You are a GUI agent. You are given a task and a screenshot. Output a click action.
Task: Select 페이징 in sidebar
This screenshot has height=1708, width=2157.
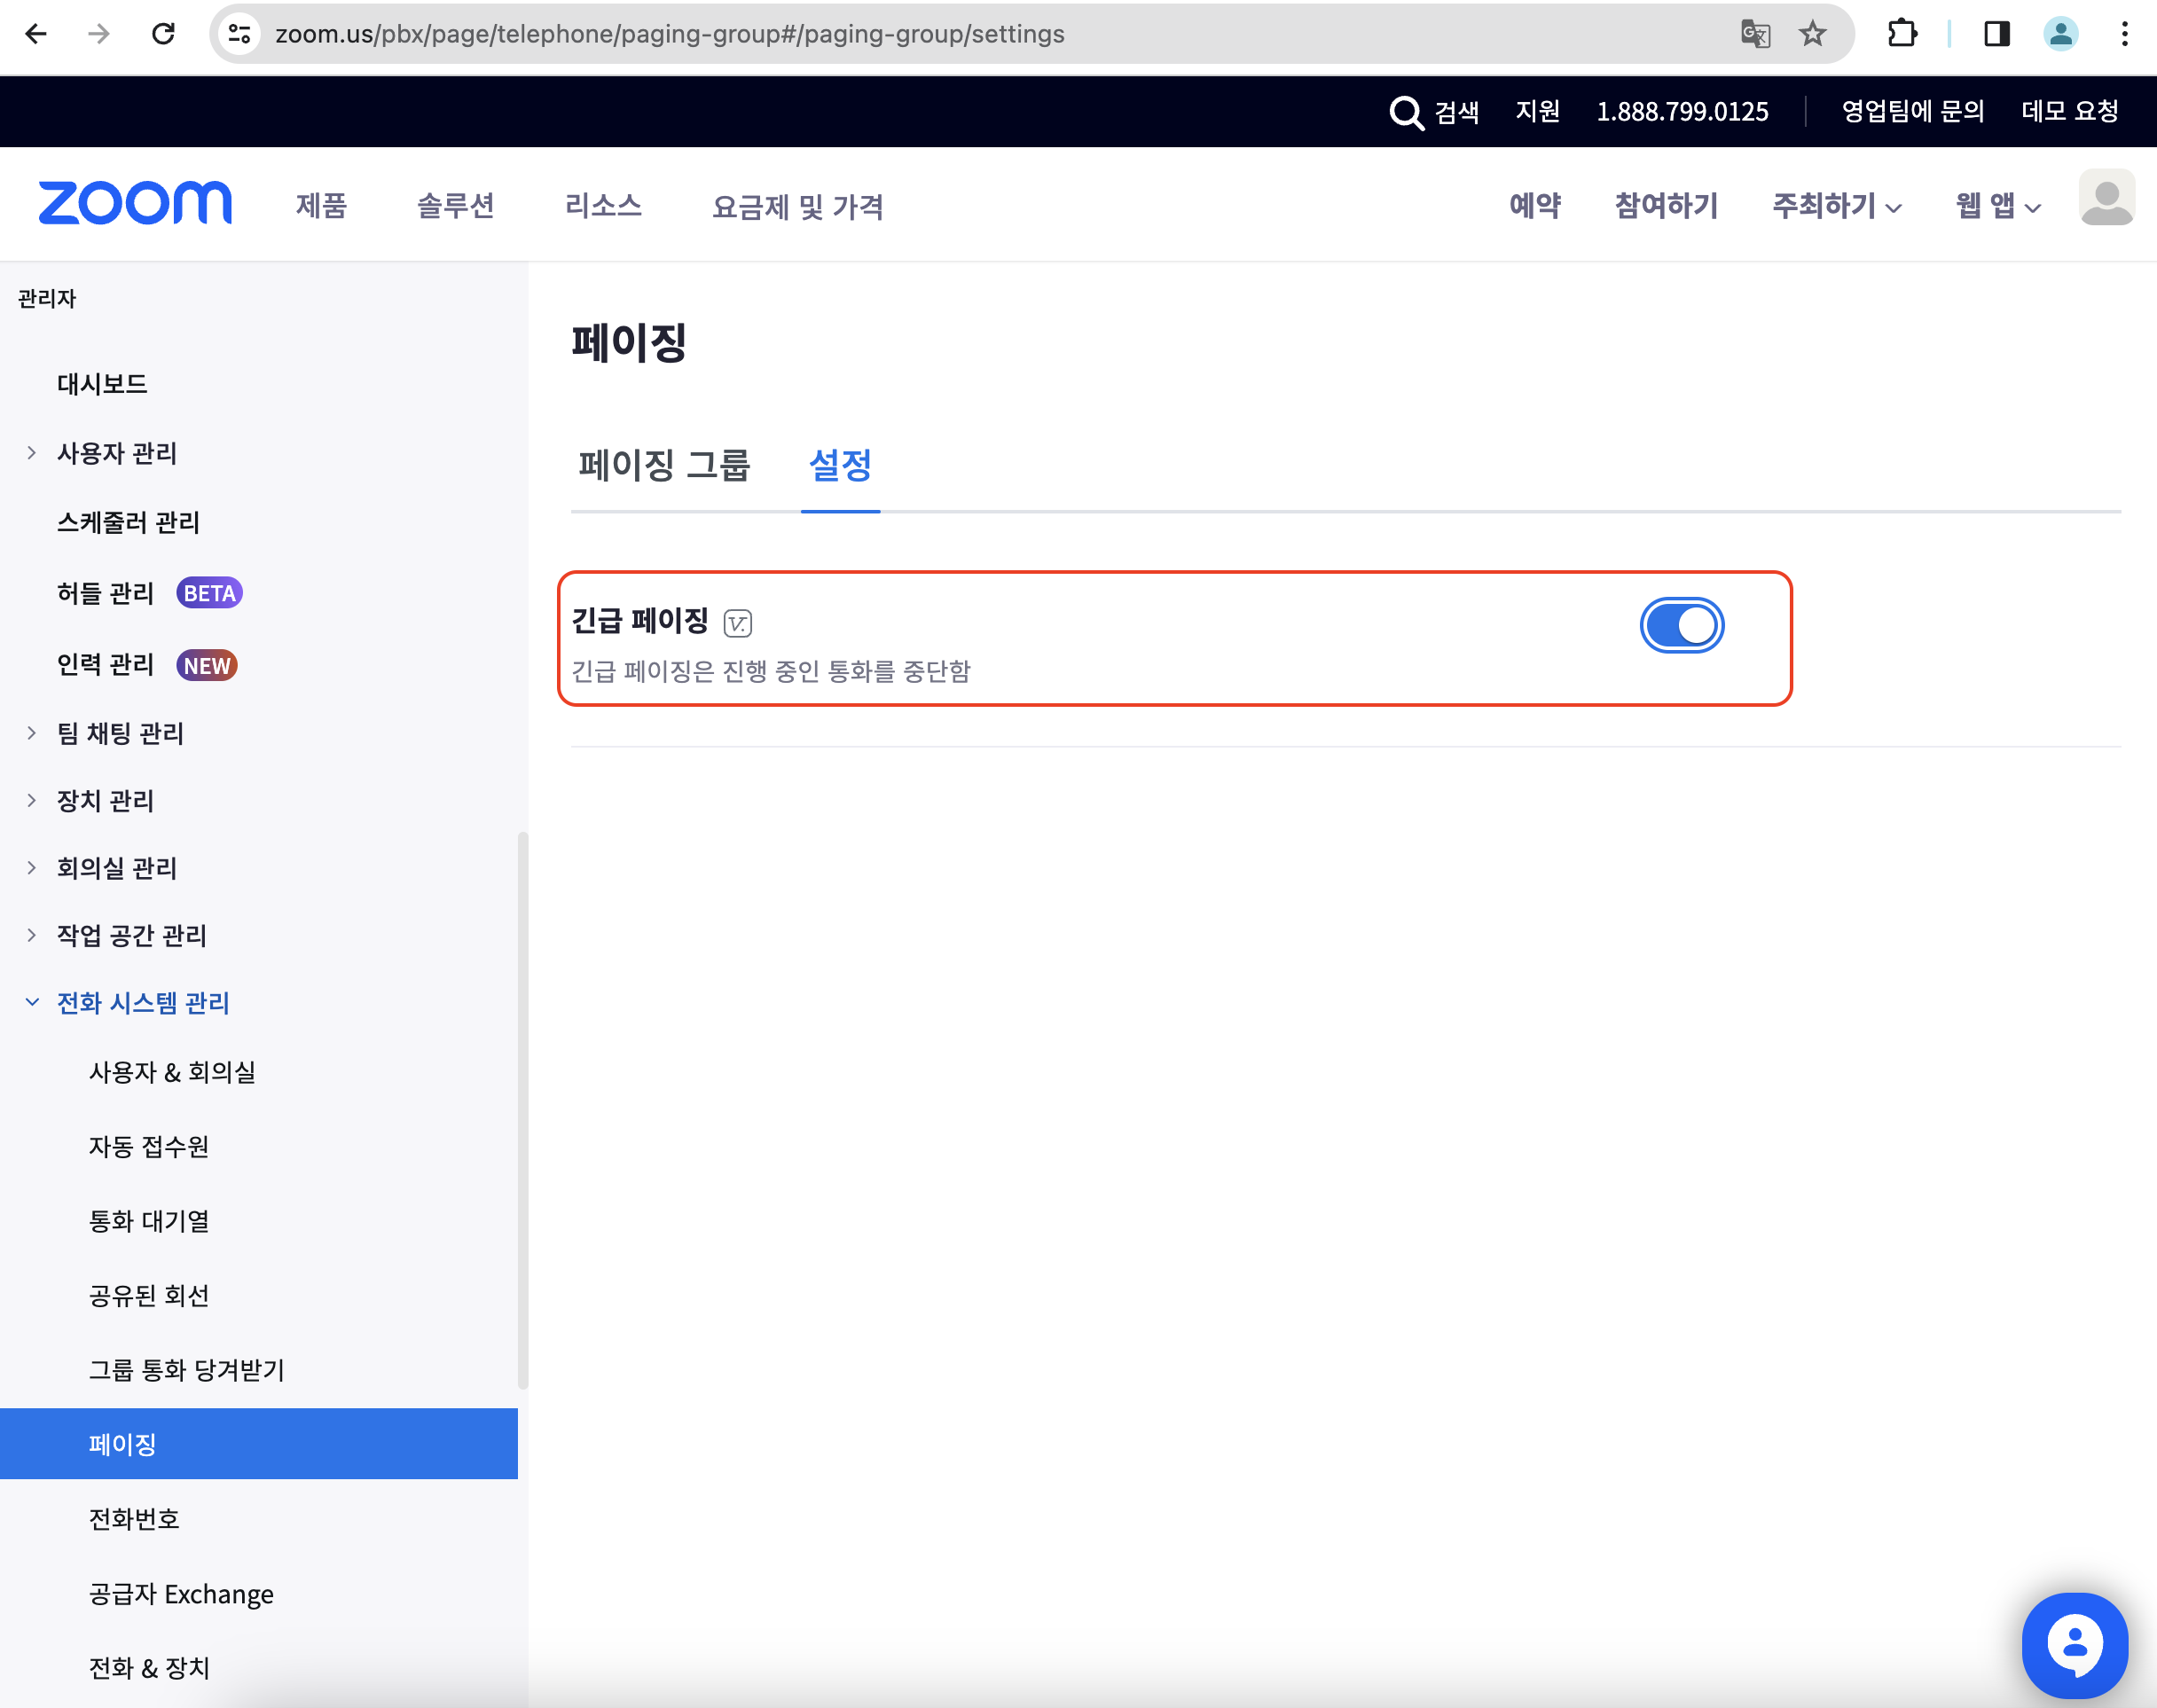pos(259,1444)
